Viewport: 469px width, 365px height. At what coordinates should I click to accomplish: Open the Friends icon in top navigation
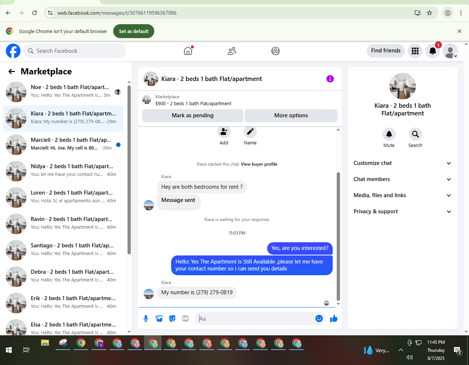(232, 51)
